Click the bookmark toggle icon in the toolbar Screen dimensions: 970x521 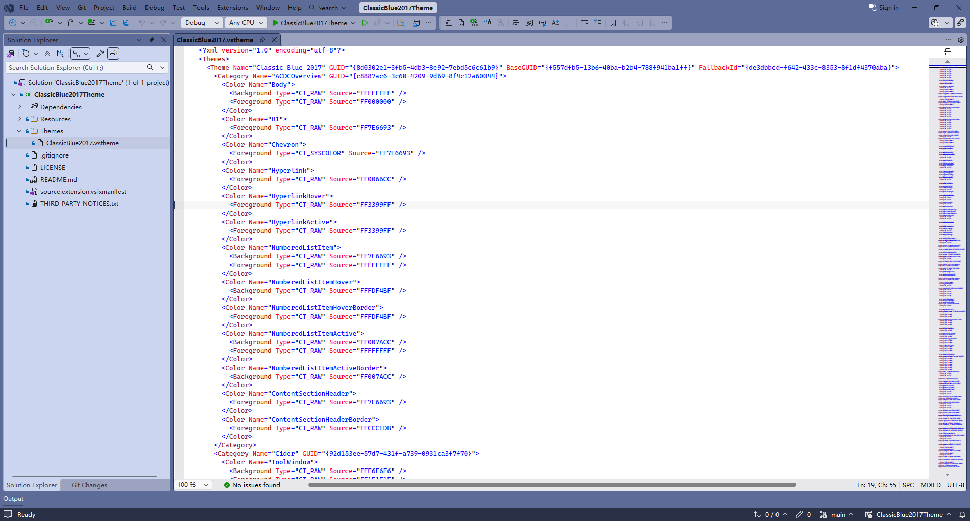point(613,23)
